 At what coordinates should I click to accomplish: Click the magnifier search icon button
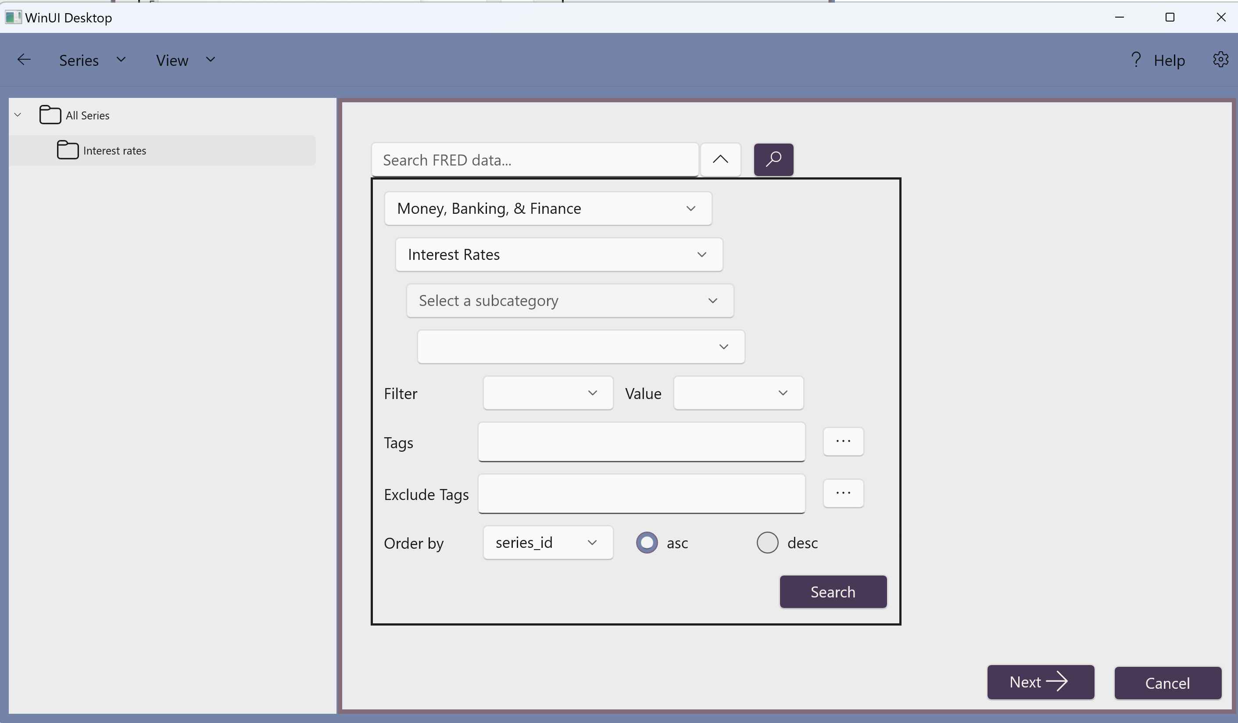click(773, 159)
